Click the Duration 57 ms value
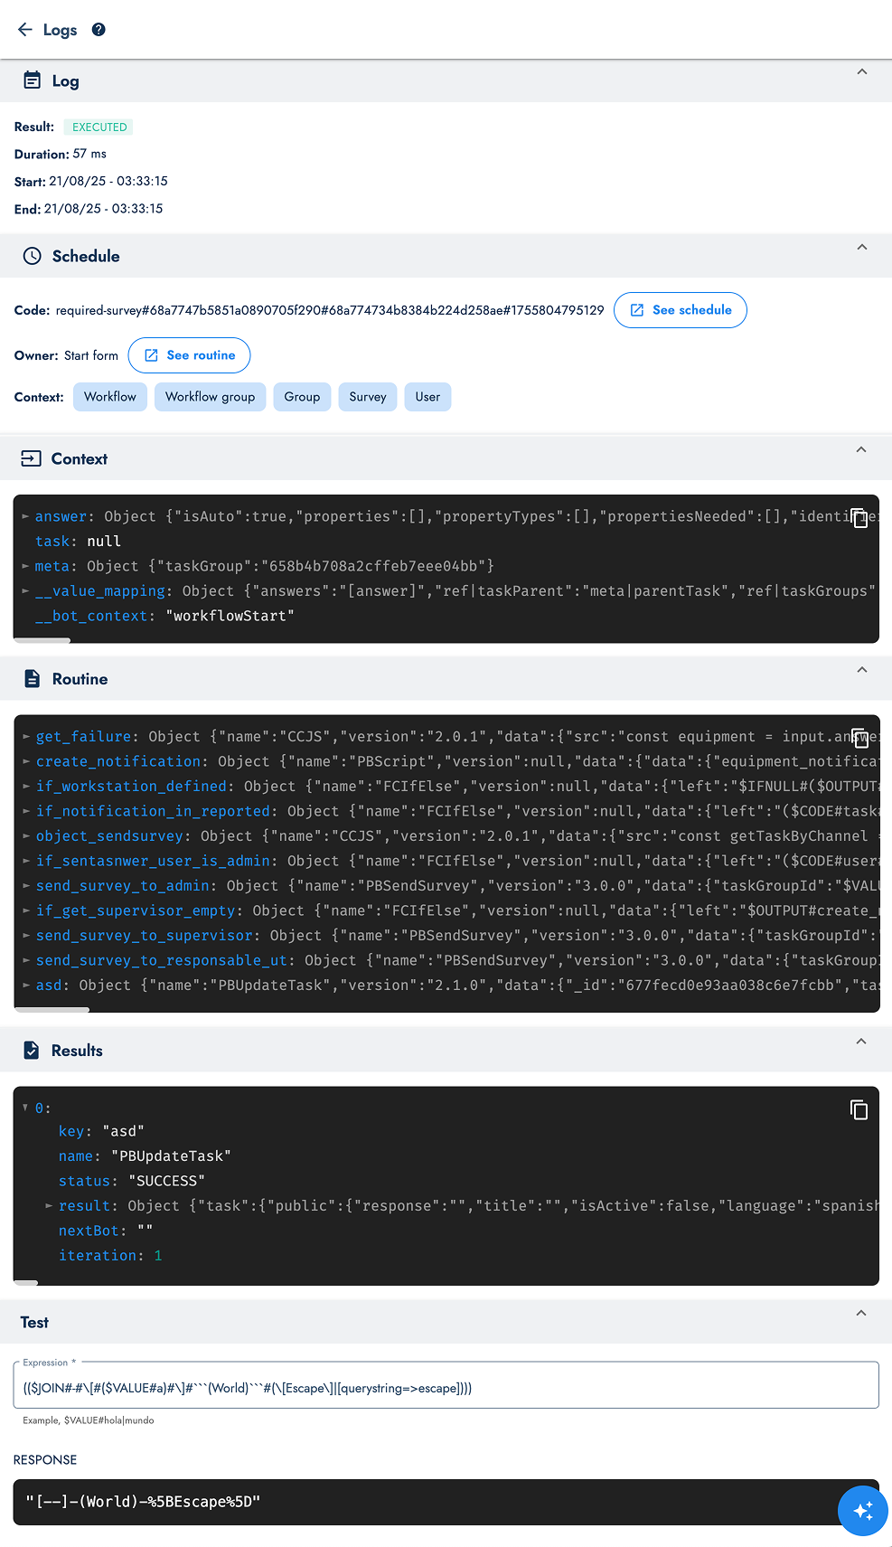892x1547 pixels. (89, 154)
